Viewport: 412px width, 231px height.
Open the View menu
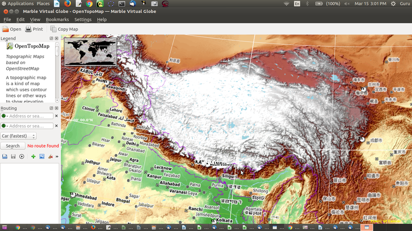pyautogui.click(x=35, y=20)
